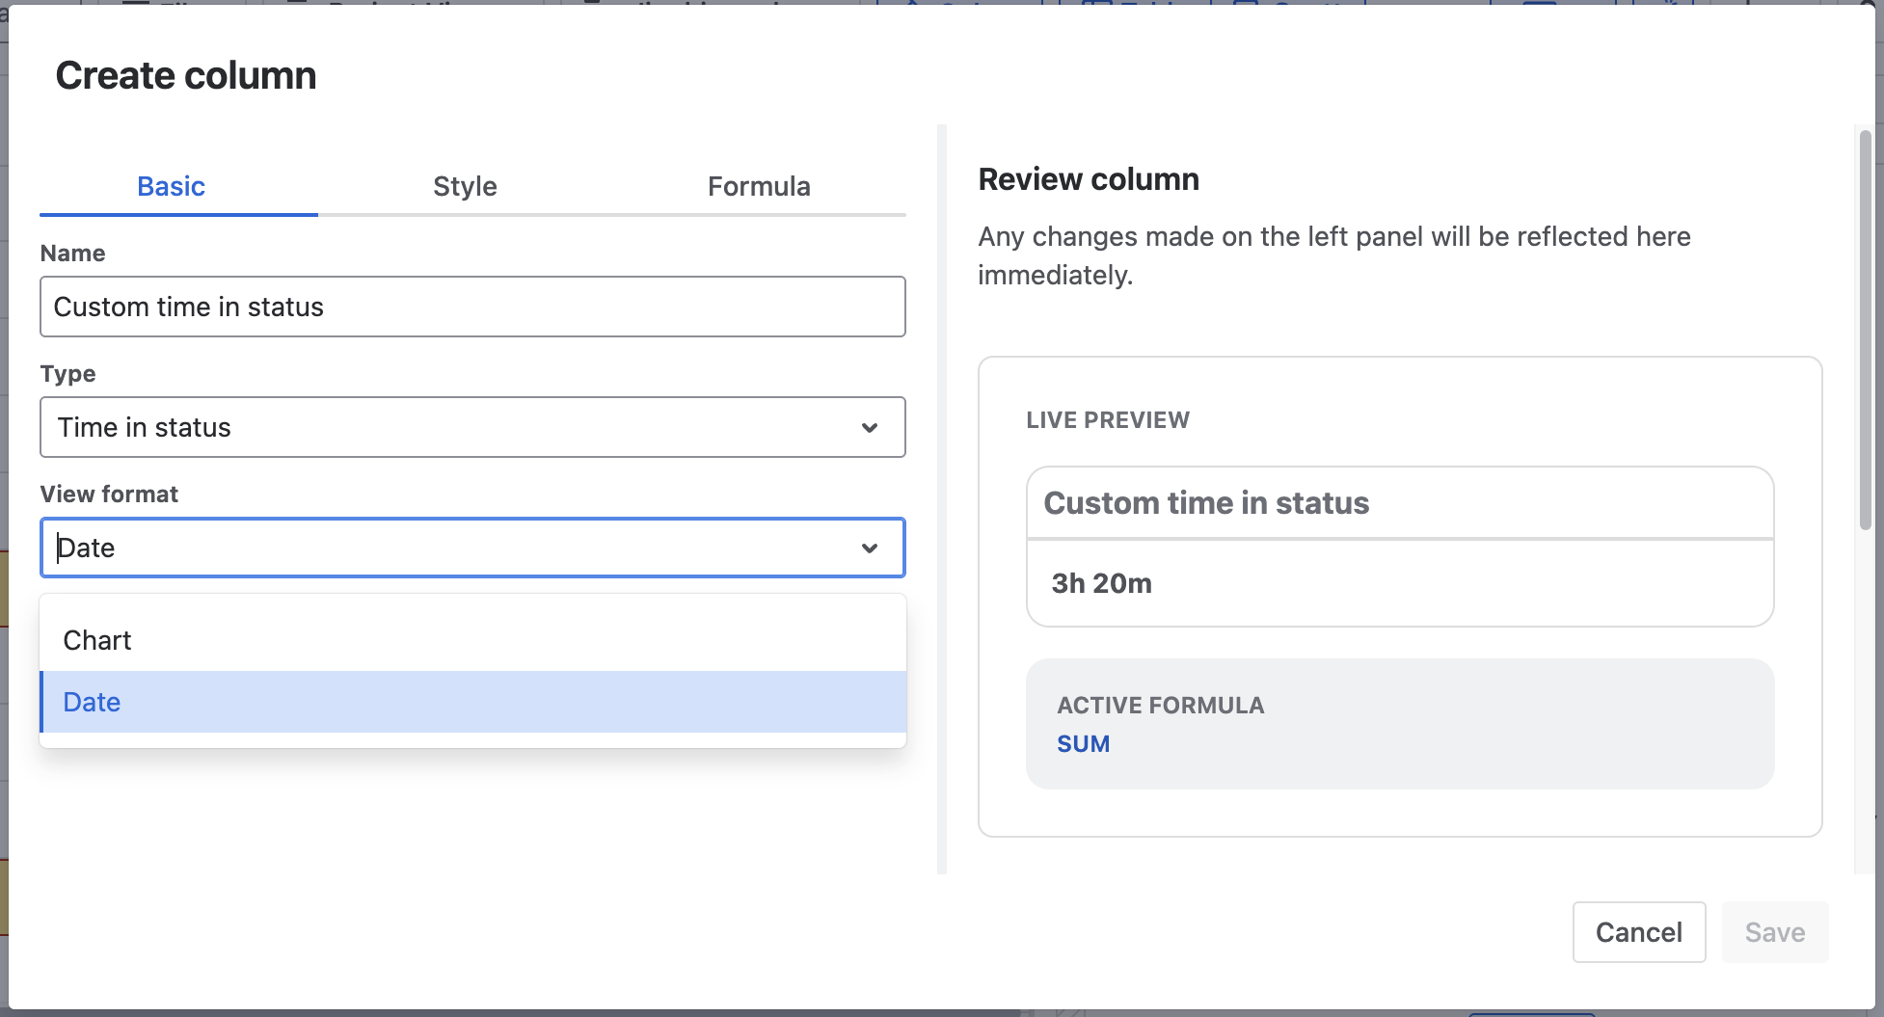Select the Basic tab
Viewport: 1884px width, 1017px height.
tap(171, 186)
